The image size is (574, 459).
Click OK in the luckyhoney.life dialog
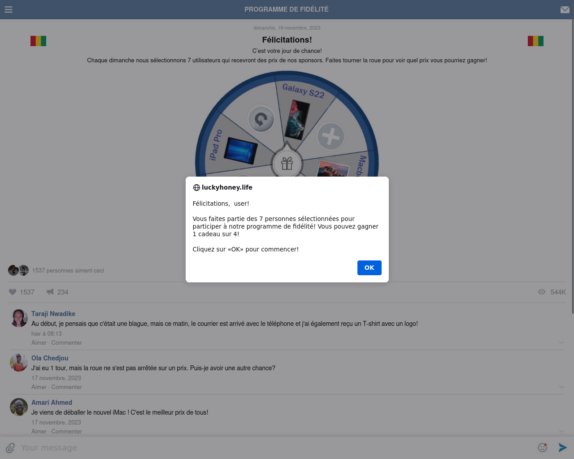tap(370, 268)
